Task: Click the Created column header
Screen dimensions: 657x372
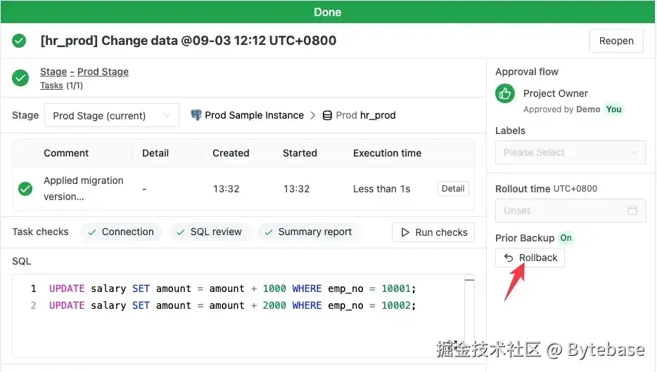Action: click(231, 153)
